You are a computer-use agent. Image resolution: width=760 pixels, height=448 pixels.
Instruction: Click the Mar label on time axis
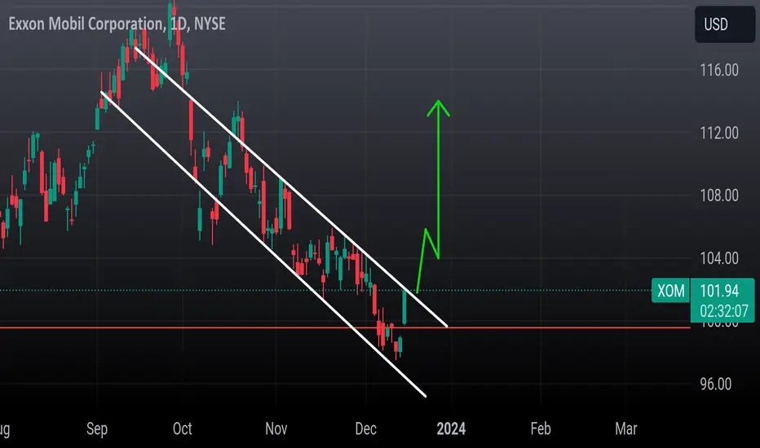coord(625,428)
